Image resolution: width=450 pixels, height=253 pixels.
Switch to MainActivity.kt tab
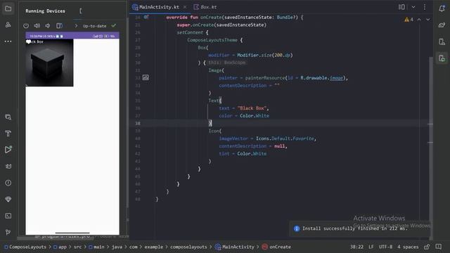[159, 7]
